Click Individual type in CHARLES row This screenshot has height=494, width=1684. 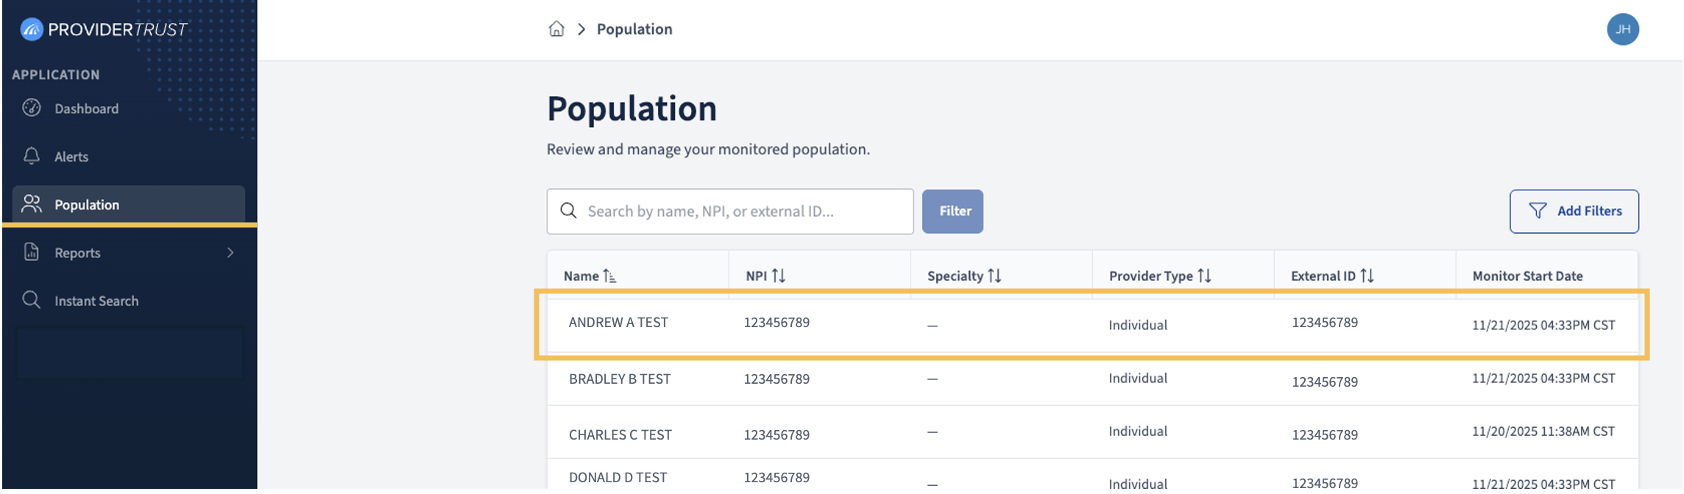(1138, 432)
